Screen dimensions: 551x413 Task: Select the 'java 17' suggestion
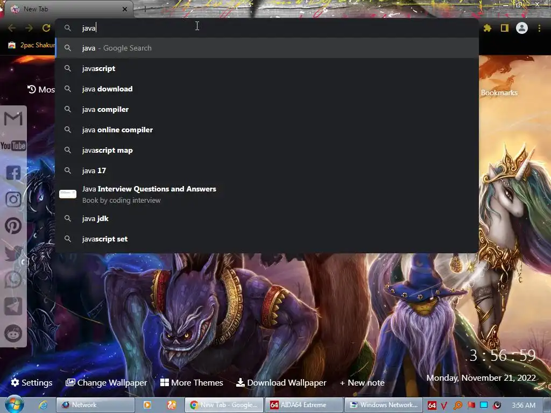pyautogui.click(x=267, y=170)
